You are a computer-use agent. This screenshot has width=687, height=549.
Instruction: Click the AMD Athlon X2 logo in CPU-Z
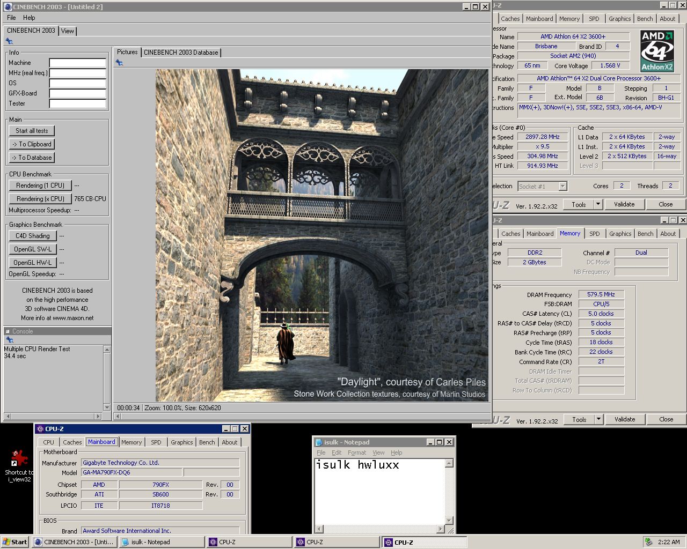(657, 51)
